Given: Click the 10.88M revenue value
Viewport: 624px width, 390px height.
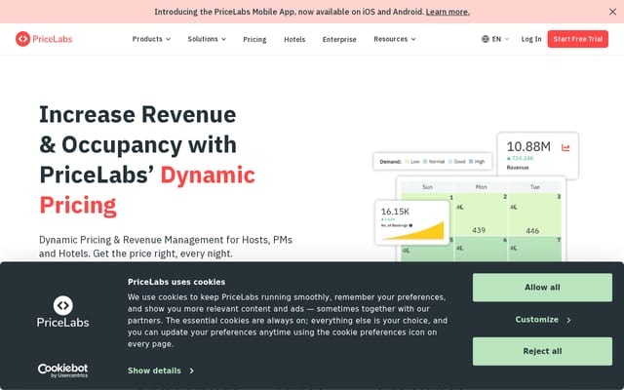Looking at the screenshot, I should pyautogui.click(x=528, y=147).
